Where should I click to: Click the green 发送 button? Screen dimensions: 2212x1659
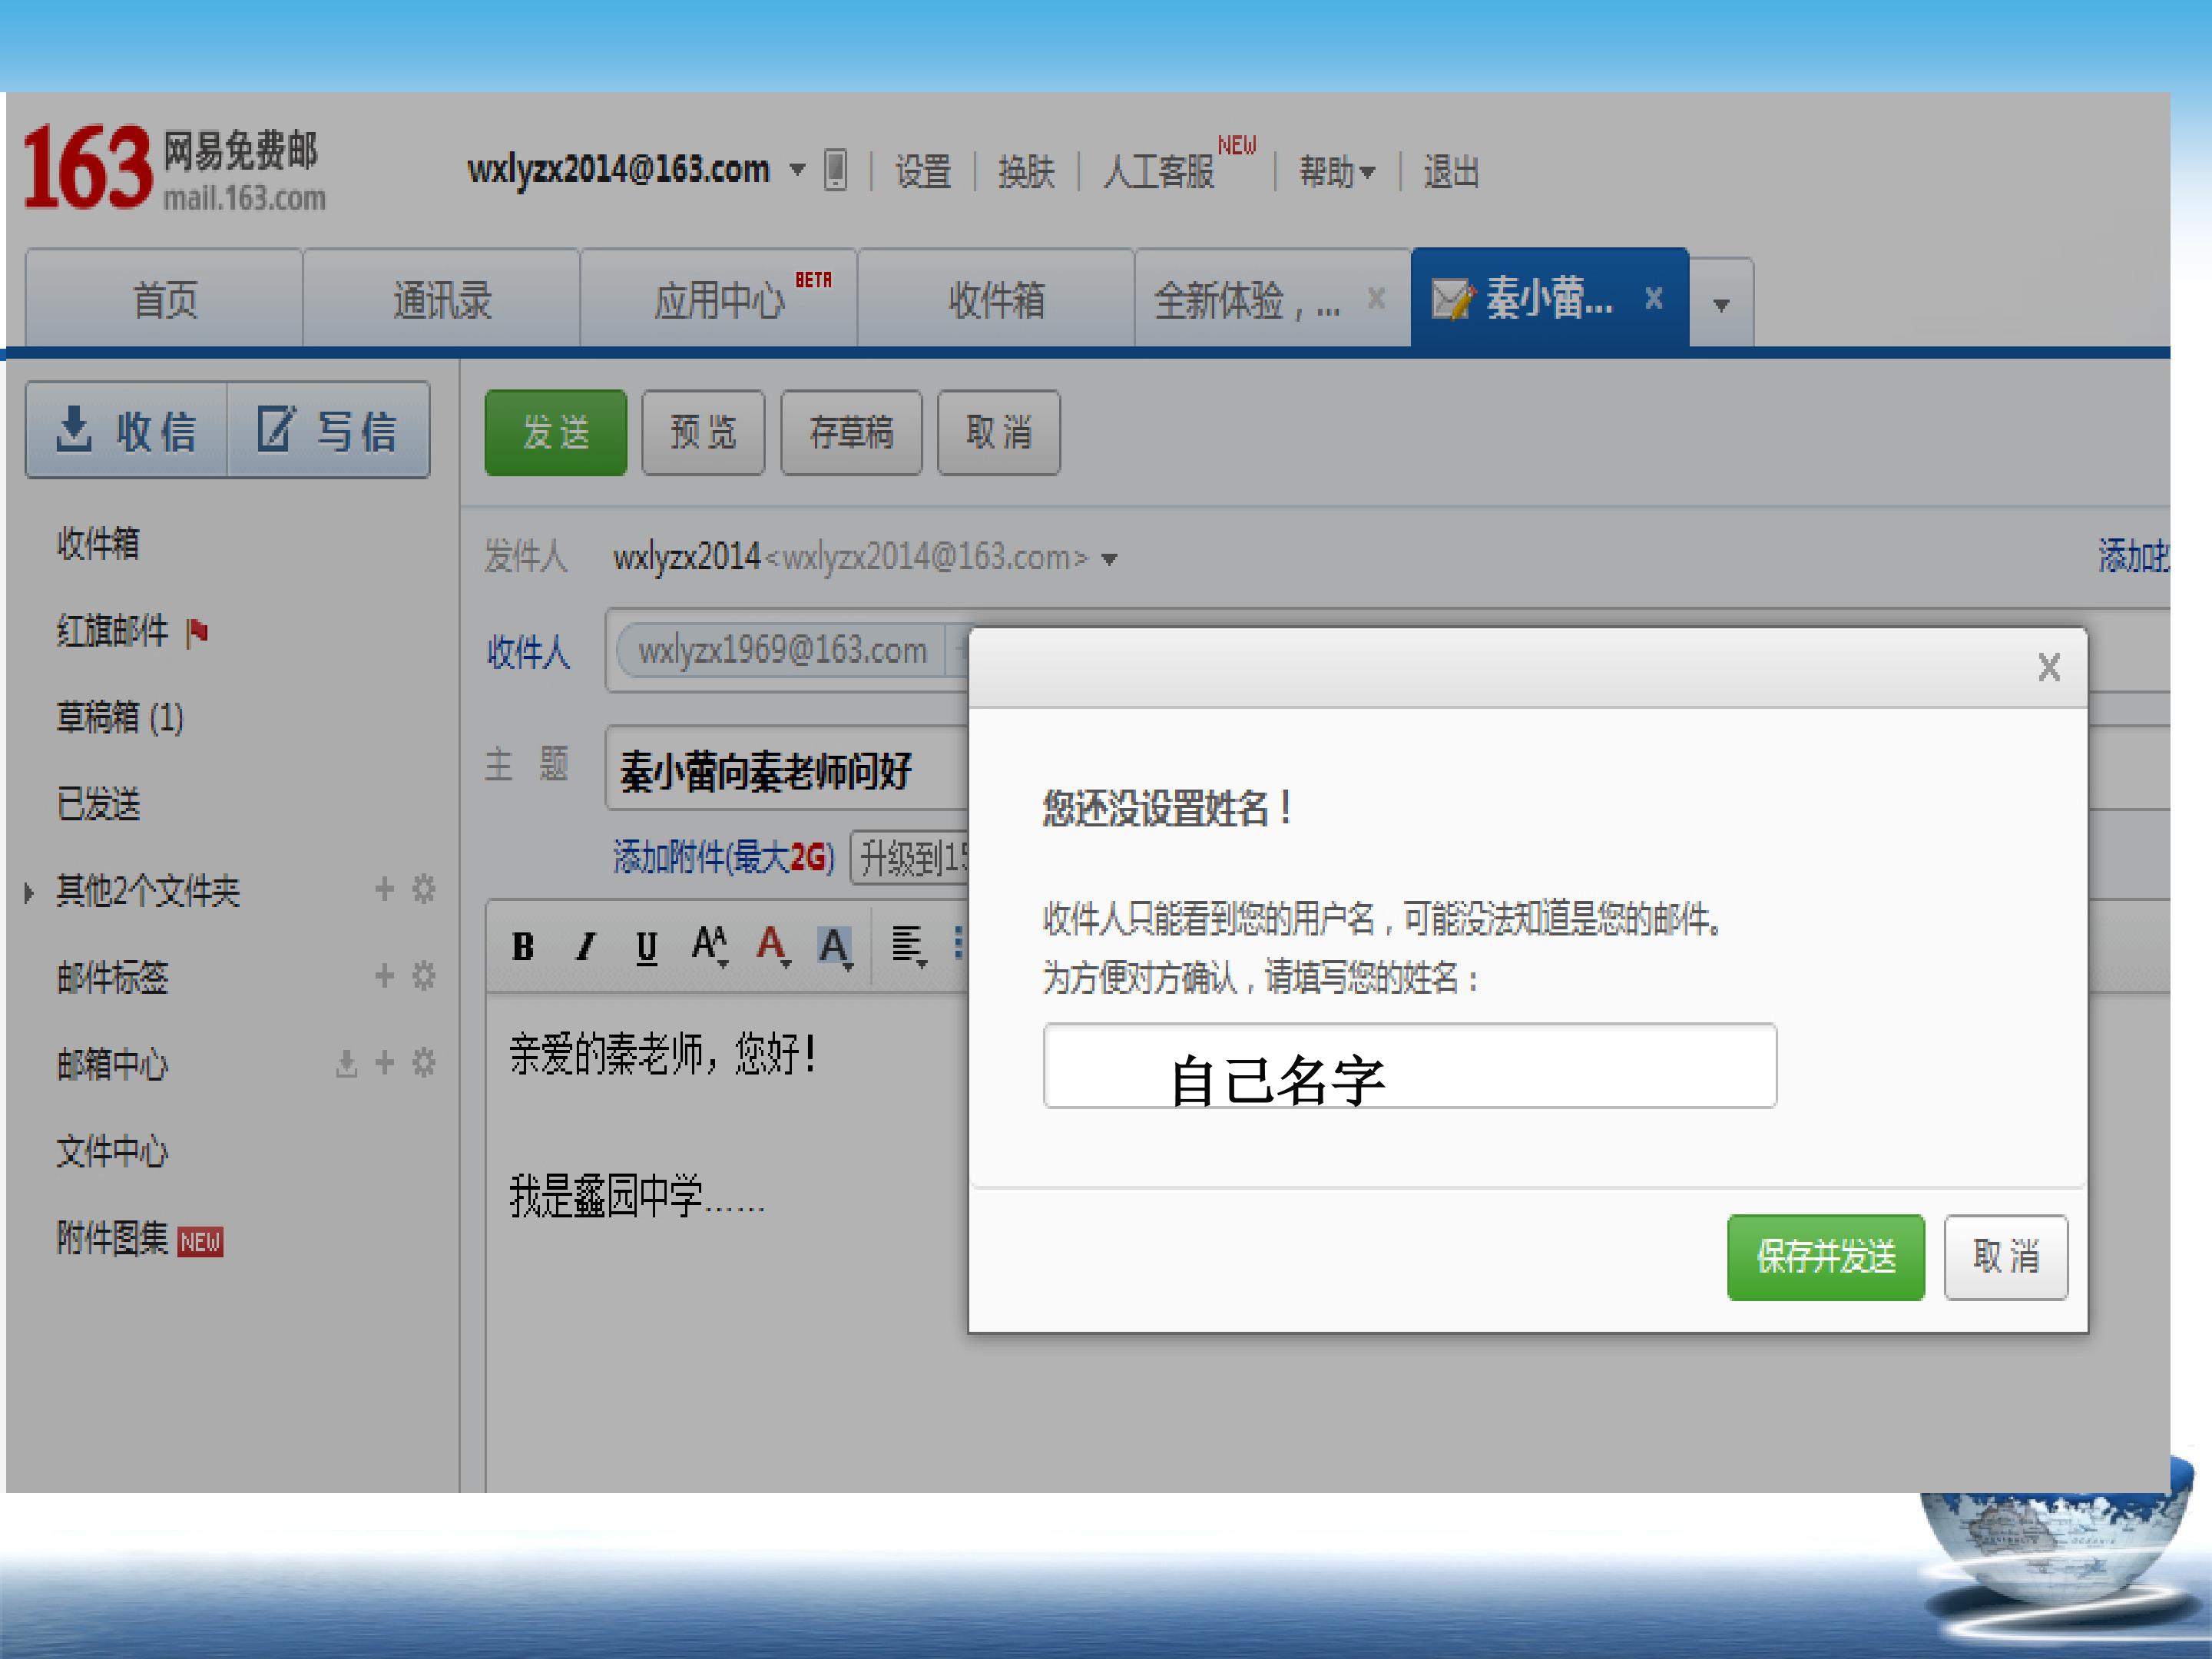[556, 433]
